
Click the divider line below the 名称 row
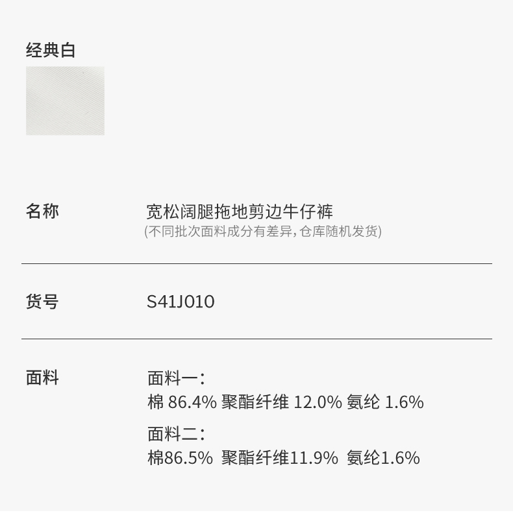click(256, 264)
